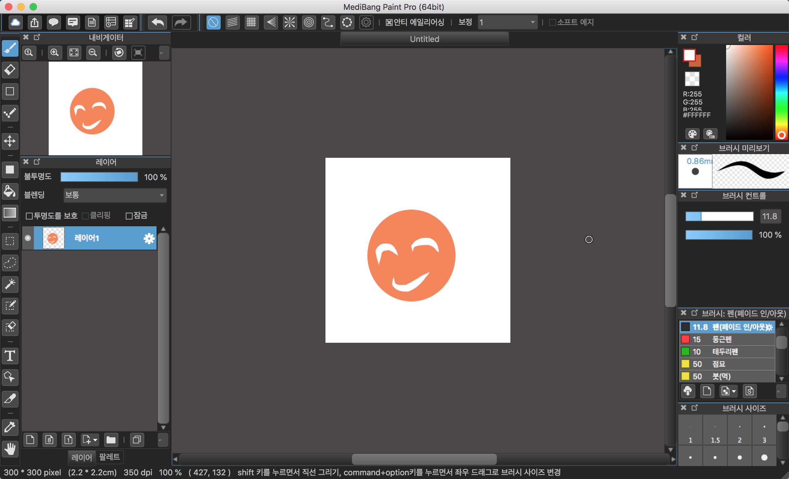789x479 pixels.
Task: Expand the add layer dropdown arrow
Action: tap(95, 440)
